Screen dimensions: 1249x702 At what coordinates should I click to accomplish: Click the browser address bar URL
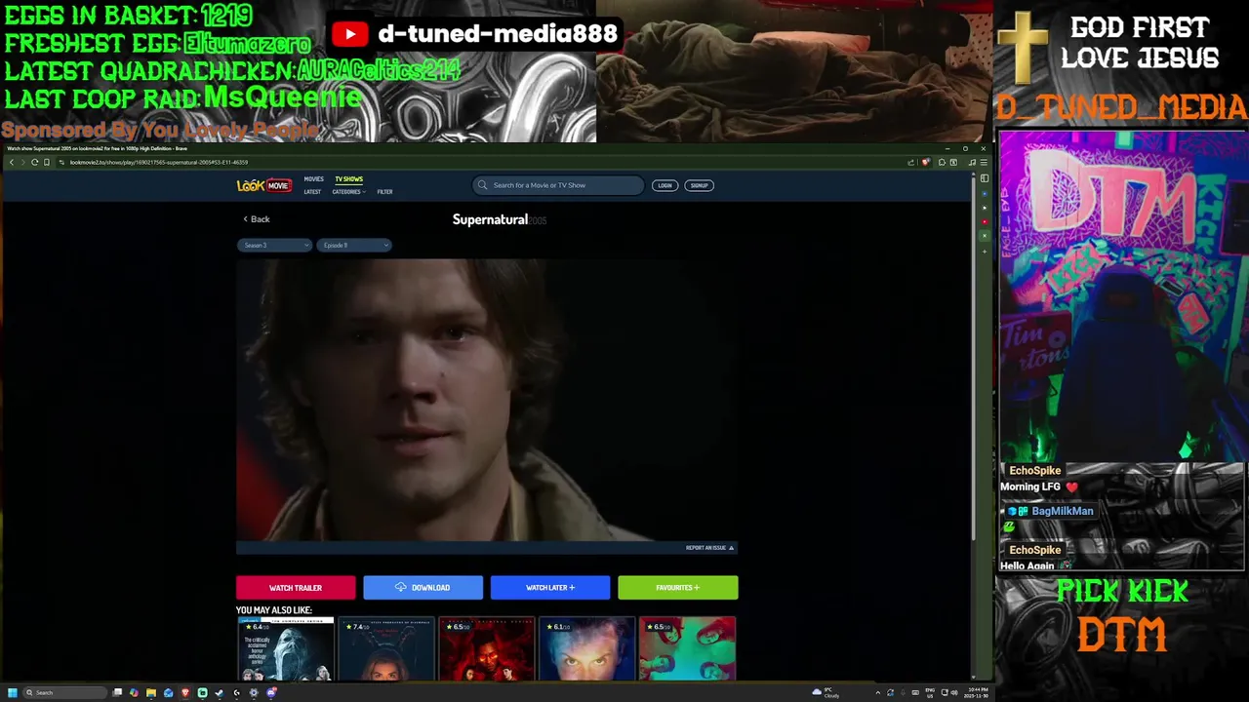pos(159,162)
